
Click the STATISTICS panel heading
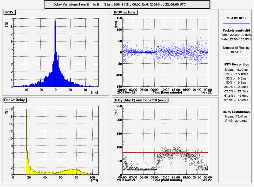[x=236, y=18]
